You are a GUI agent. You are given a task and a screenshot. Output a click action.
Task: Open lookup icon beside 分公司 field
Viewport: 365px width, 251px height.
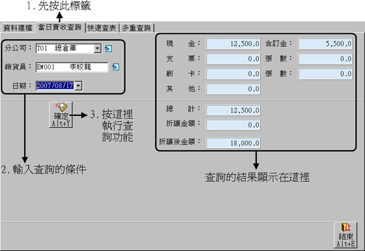(108, 49)
